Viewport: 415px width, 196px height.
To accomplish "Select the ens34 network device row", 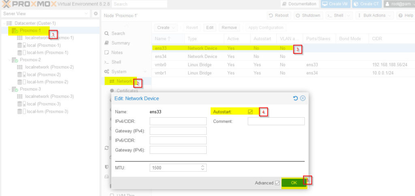I will 283,56.
